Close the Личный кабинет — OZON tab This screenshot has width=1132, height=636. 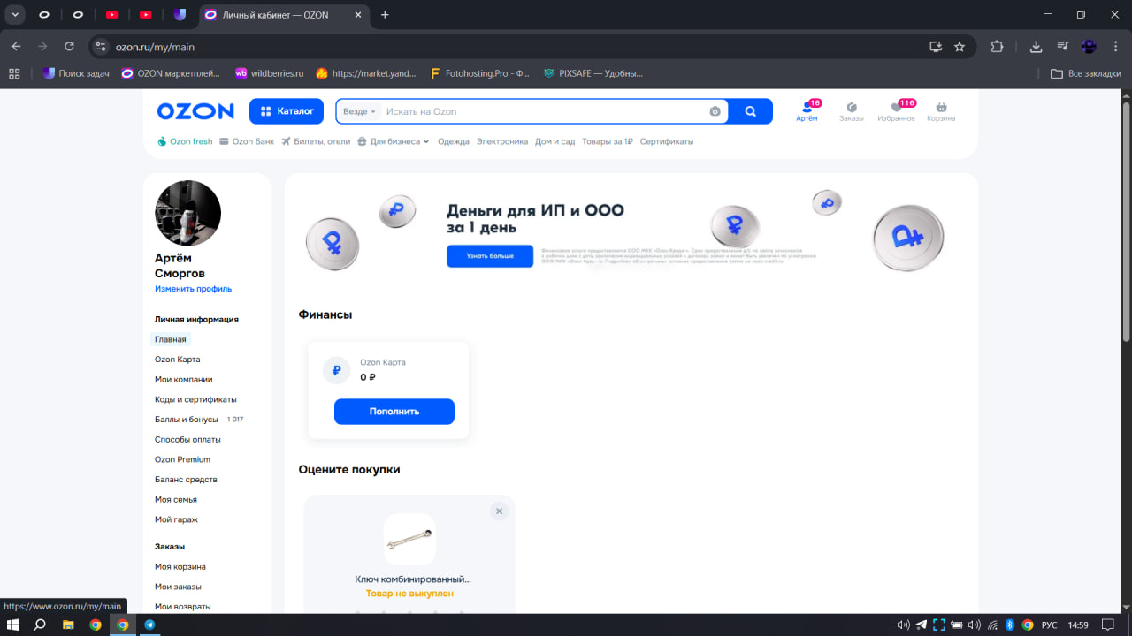pyautogui.click(x=359, y=15)
